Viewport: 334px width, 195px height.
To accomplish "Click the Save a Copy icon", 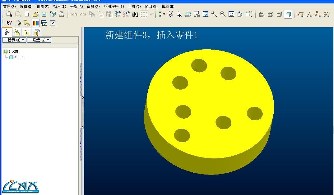I will (53, 14).
